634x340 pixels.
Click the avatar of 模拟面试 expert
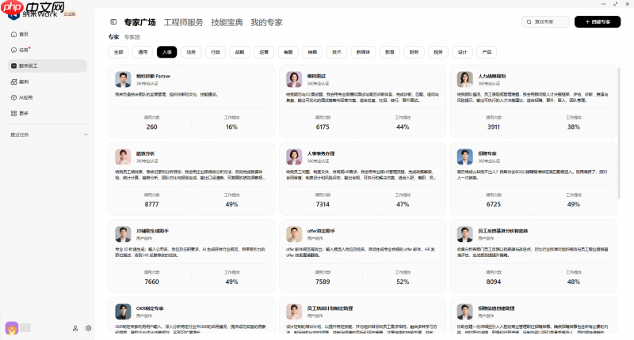[x=294, y=79]
